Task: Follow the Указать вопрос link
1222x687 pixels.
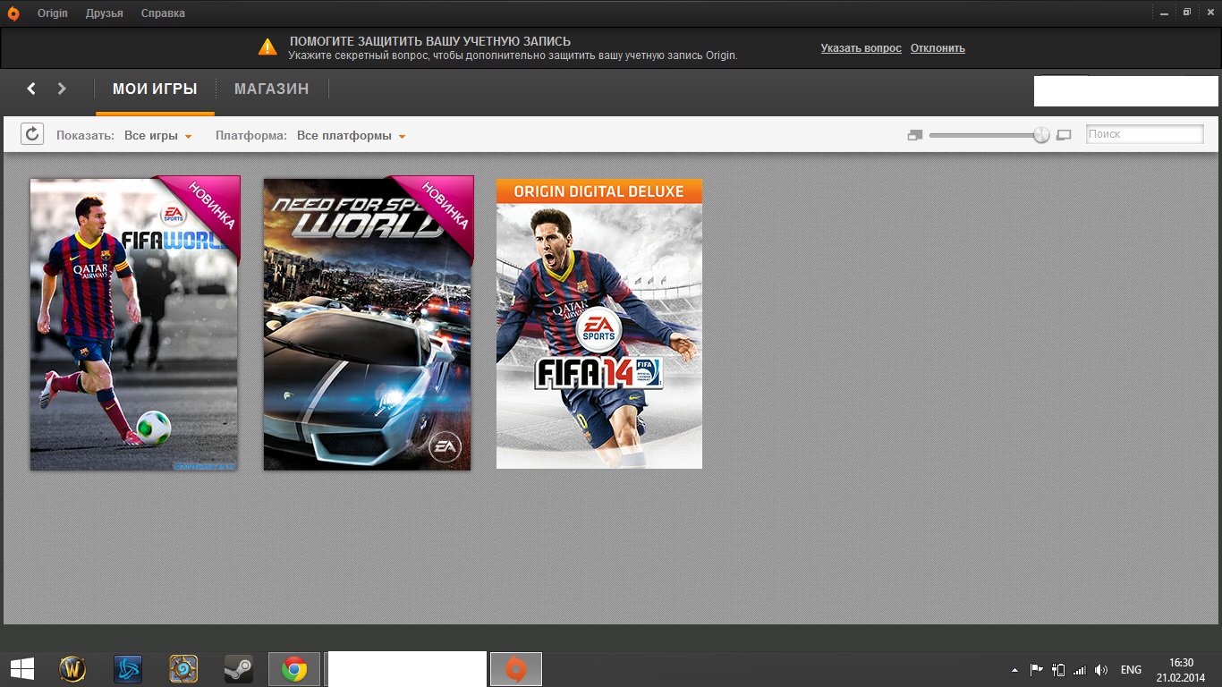Action: point(861,48)
